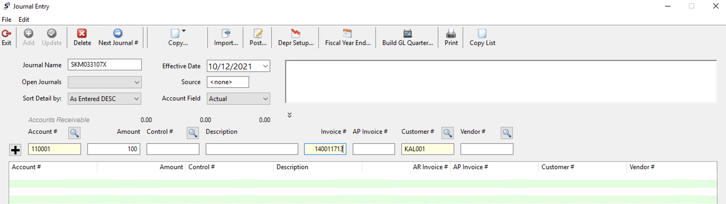Click the Control # entry field

173,149
